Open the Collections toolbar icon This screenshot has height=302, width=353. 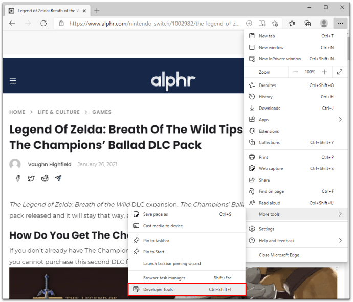pyautogui.click(x=307, y=23)
